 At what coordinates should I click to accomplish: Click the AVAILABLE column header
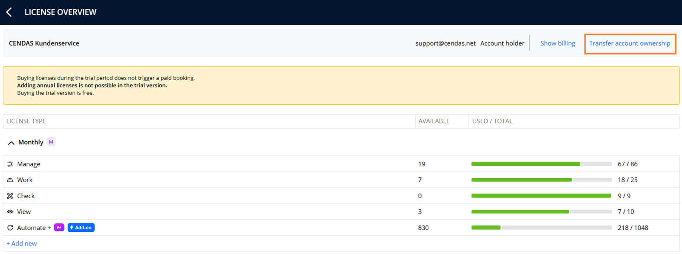click(434, 121)
